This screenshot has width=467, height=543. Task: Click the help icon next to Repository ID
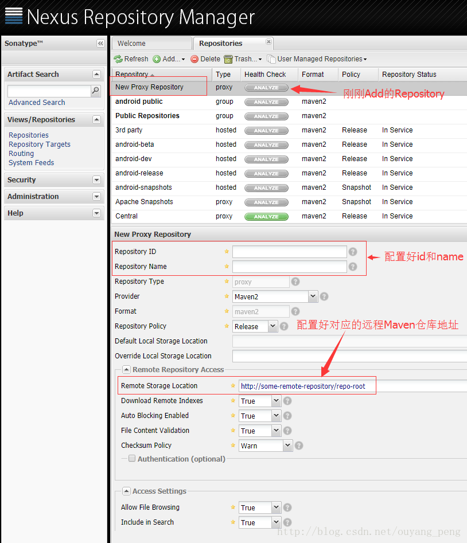point(353,252)
